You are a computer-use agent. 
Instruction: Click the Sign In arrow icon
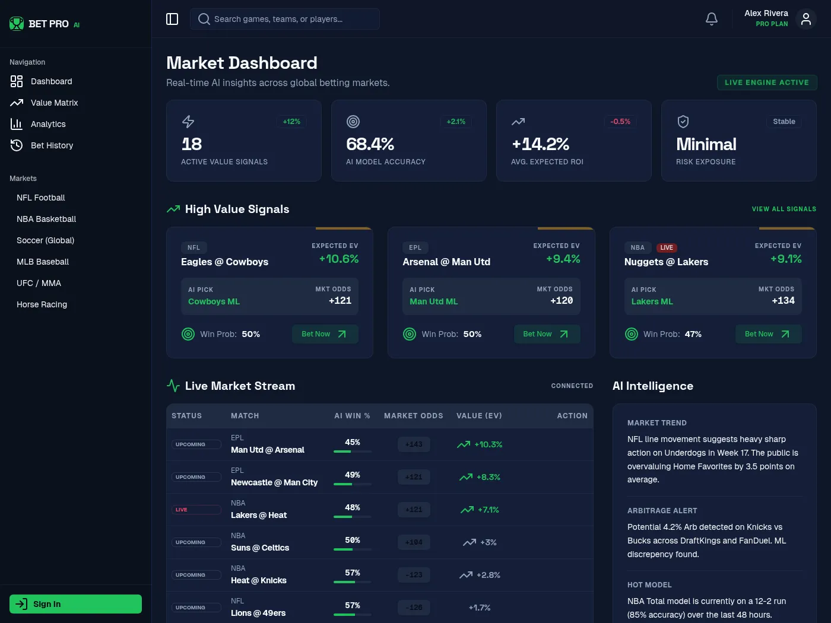tap(21, 604)
